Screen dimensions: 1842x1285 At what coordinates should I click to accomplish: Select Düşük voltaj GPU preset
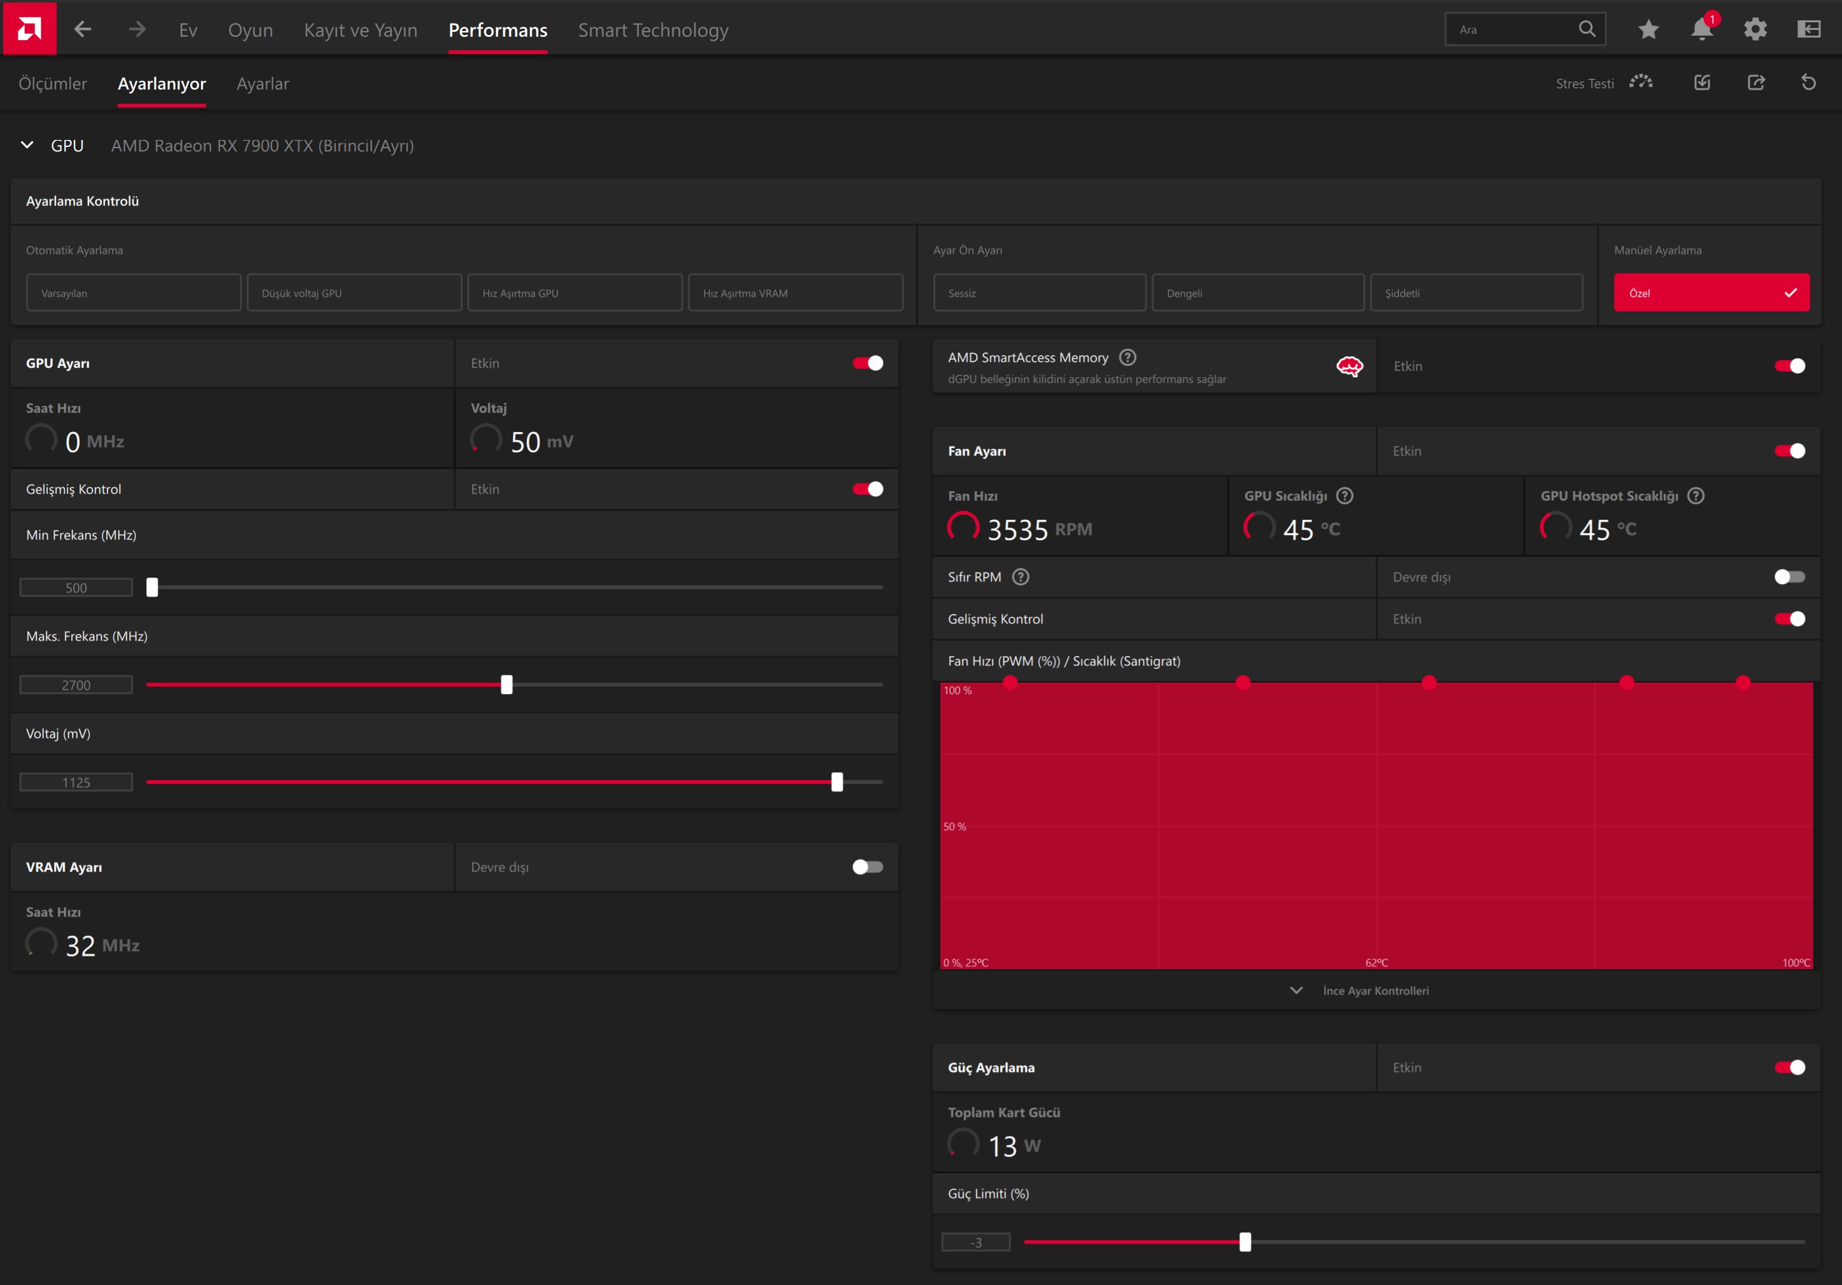tap(354, 293)
